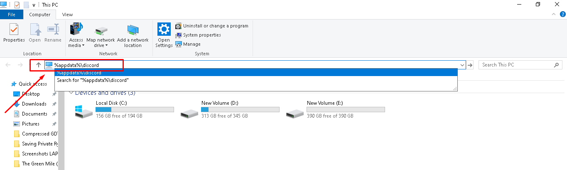The image size is (567, 170).
Task: Open the File menu tab
Action: click(x=12, y=15)
